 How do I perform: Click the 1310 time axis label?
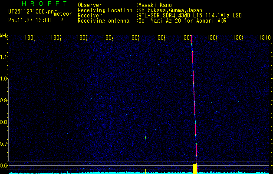click(x=265, y=38)
